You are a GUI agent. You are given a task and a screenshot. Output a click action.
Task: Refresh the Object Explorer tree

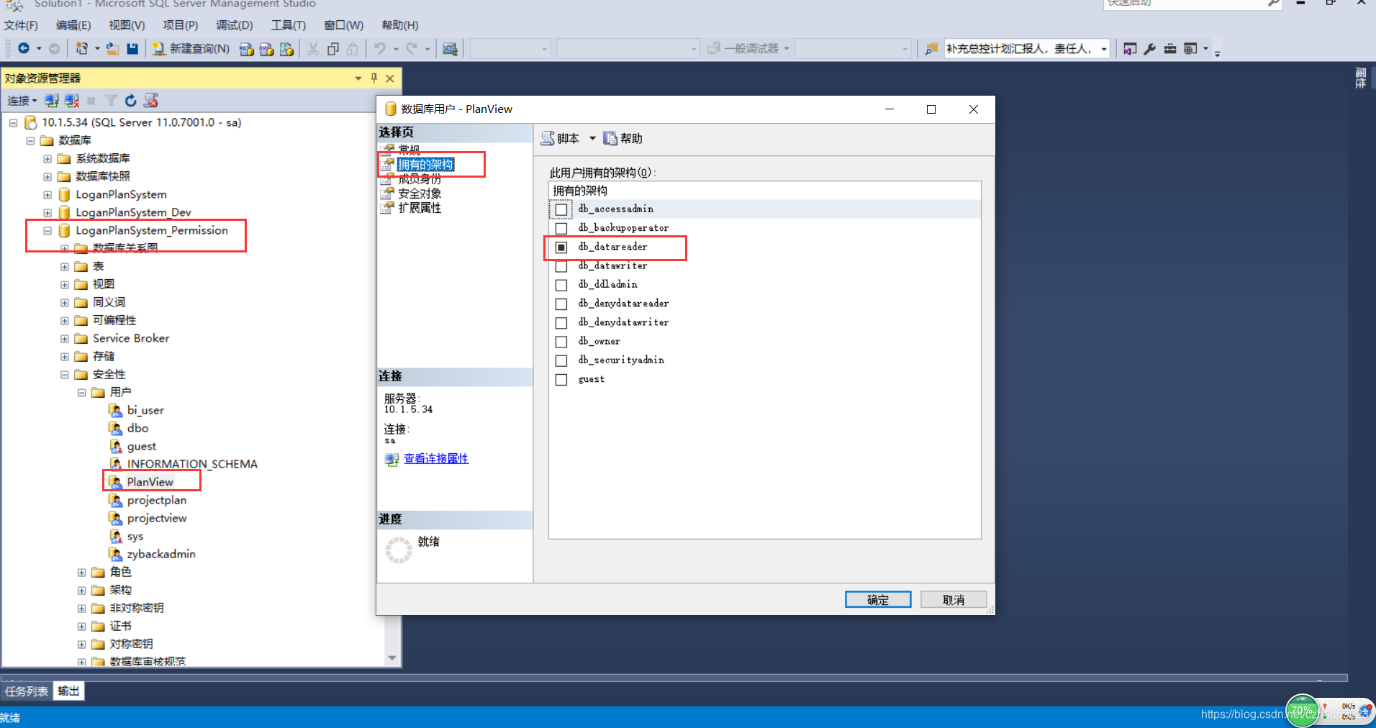130,101
